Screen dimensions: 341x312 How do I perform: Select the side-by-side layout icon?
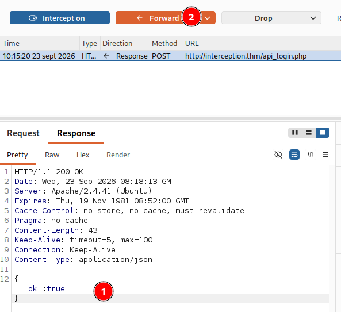(x=295, y=133)
